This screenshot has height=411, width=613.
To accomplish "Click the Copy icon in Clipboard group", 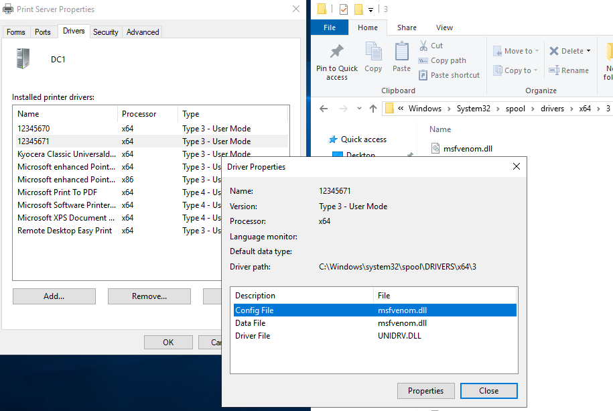I will click(x=373, y=52).
